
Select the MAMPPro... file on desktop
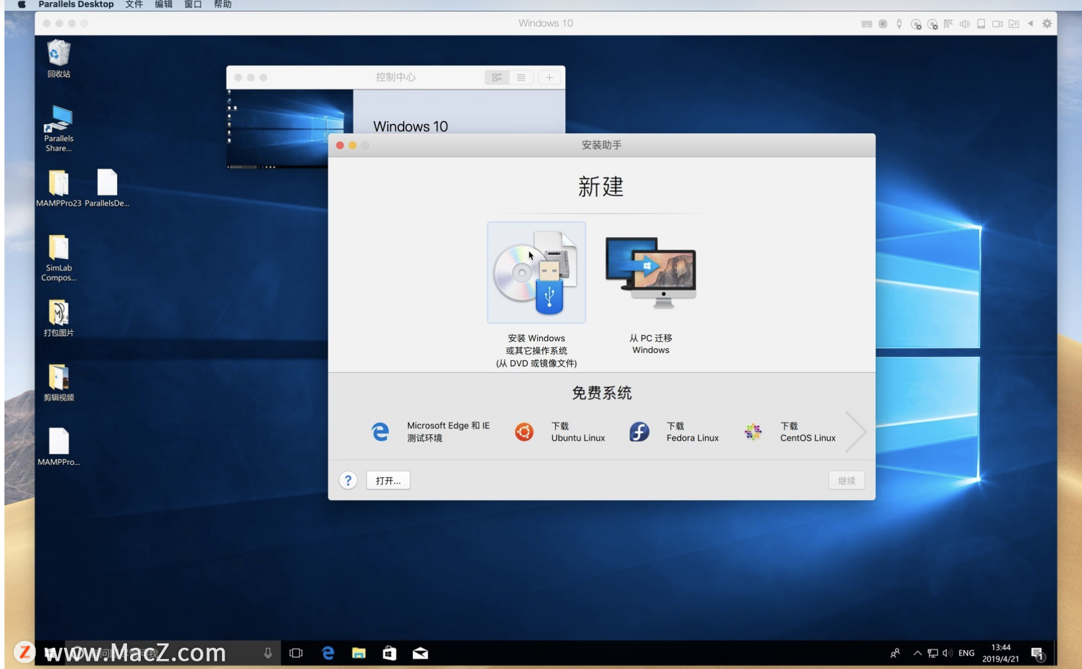[x=59, y=447]
